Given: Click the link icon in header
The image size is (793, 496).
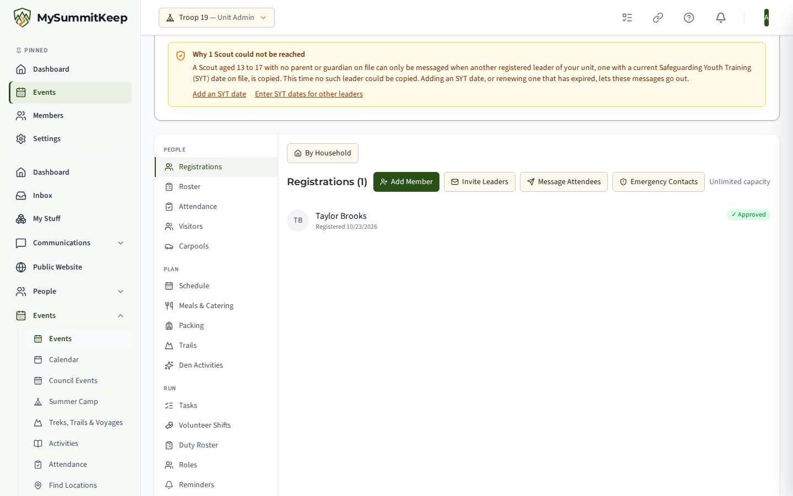Looking at the screenshot, I should point(658,18).
